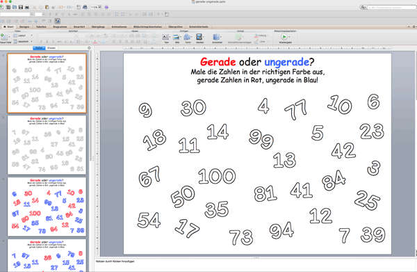Switch to the Übergänge ribbon tab

98,26
